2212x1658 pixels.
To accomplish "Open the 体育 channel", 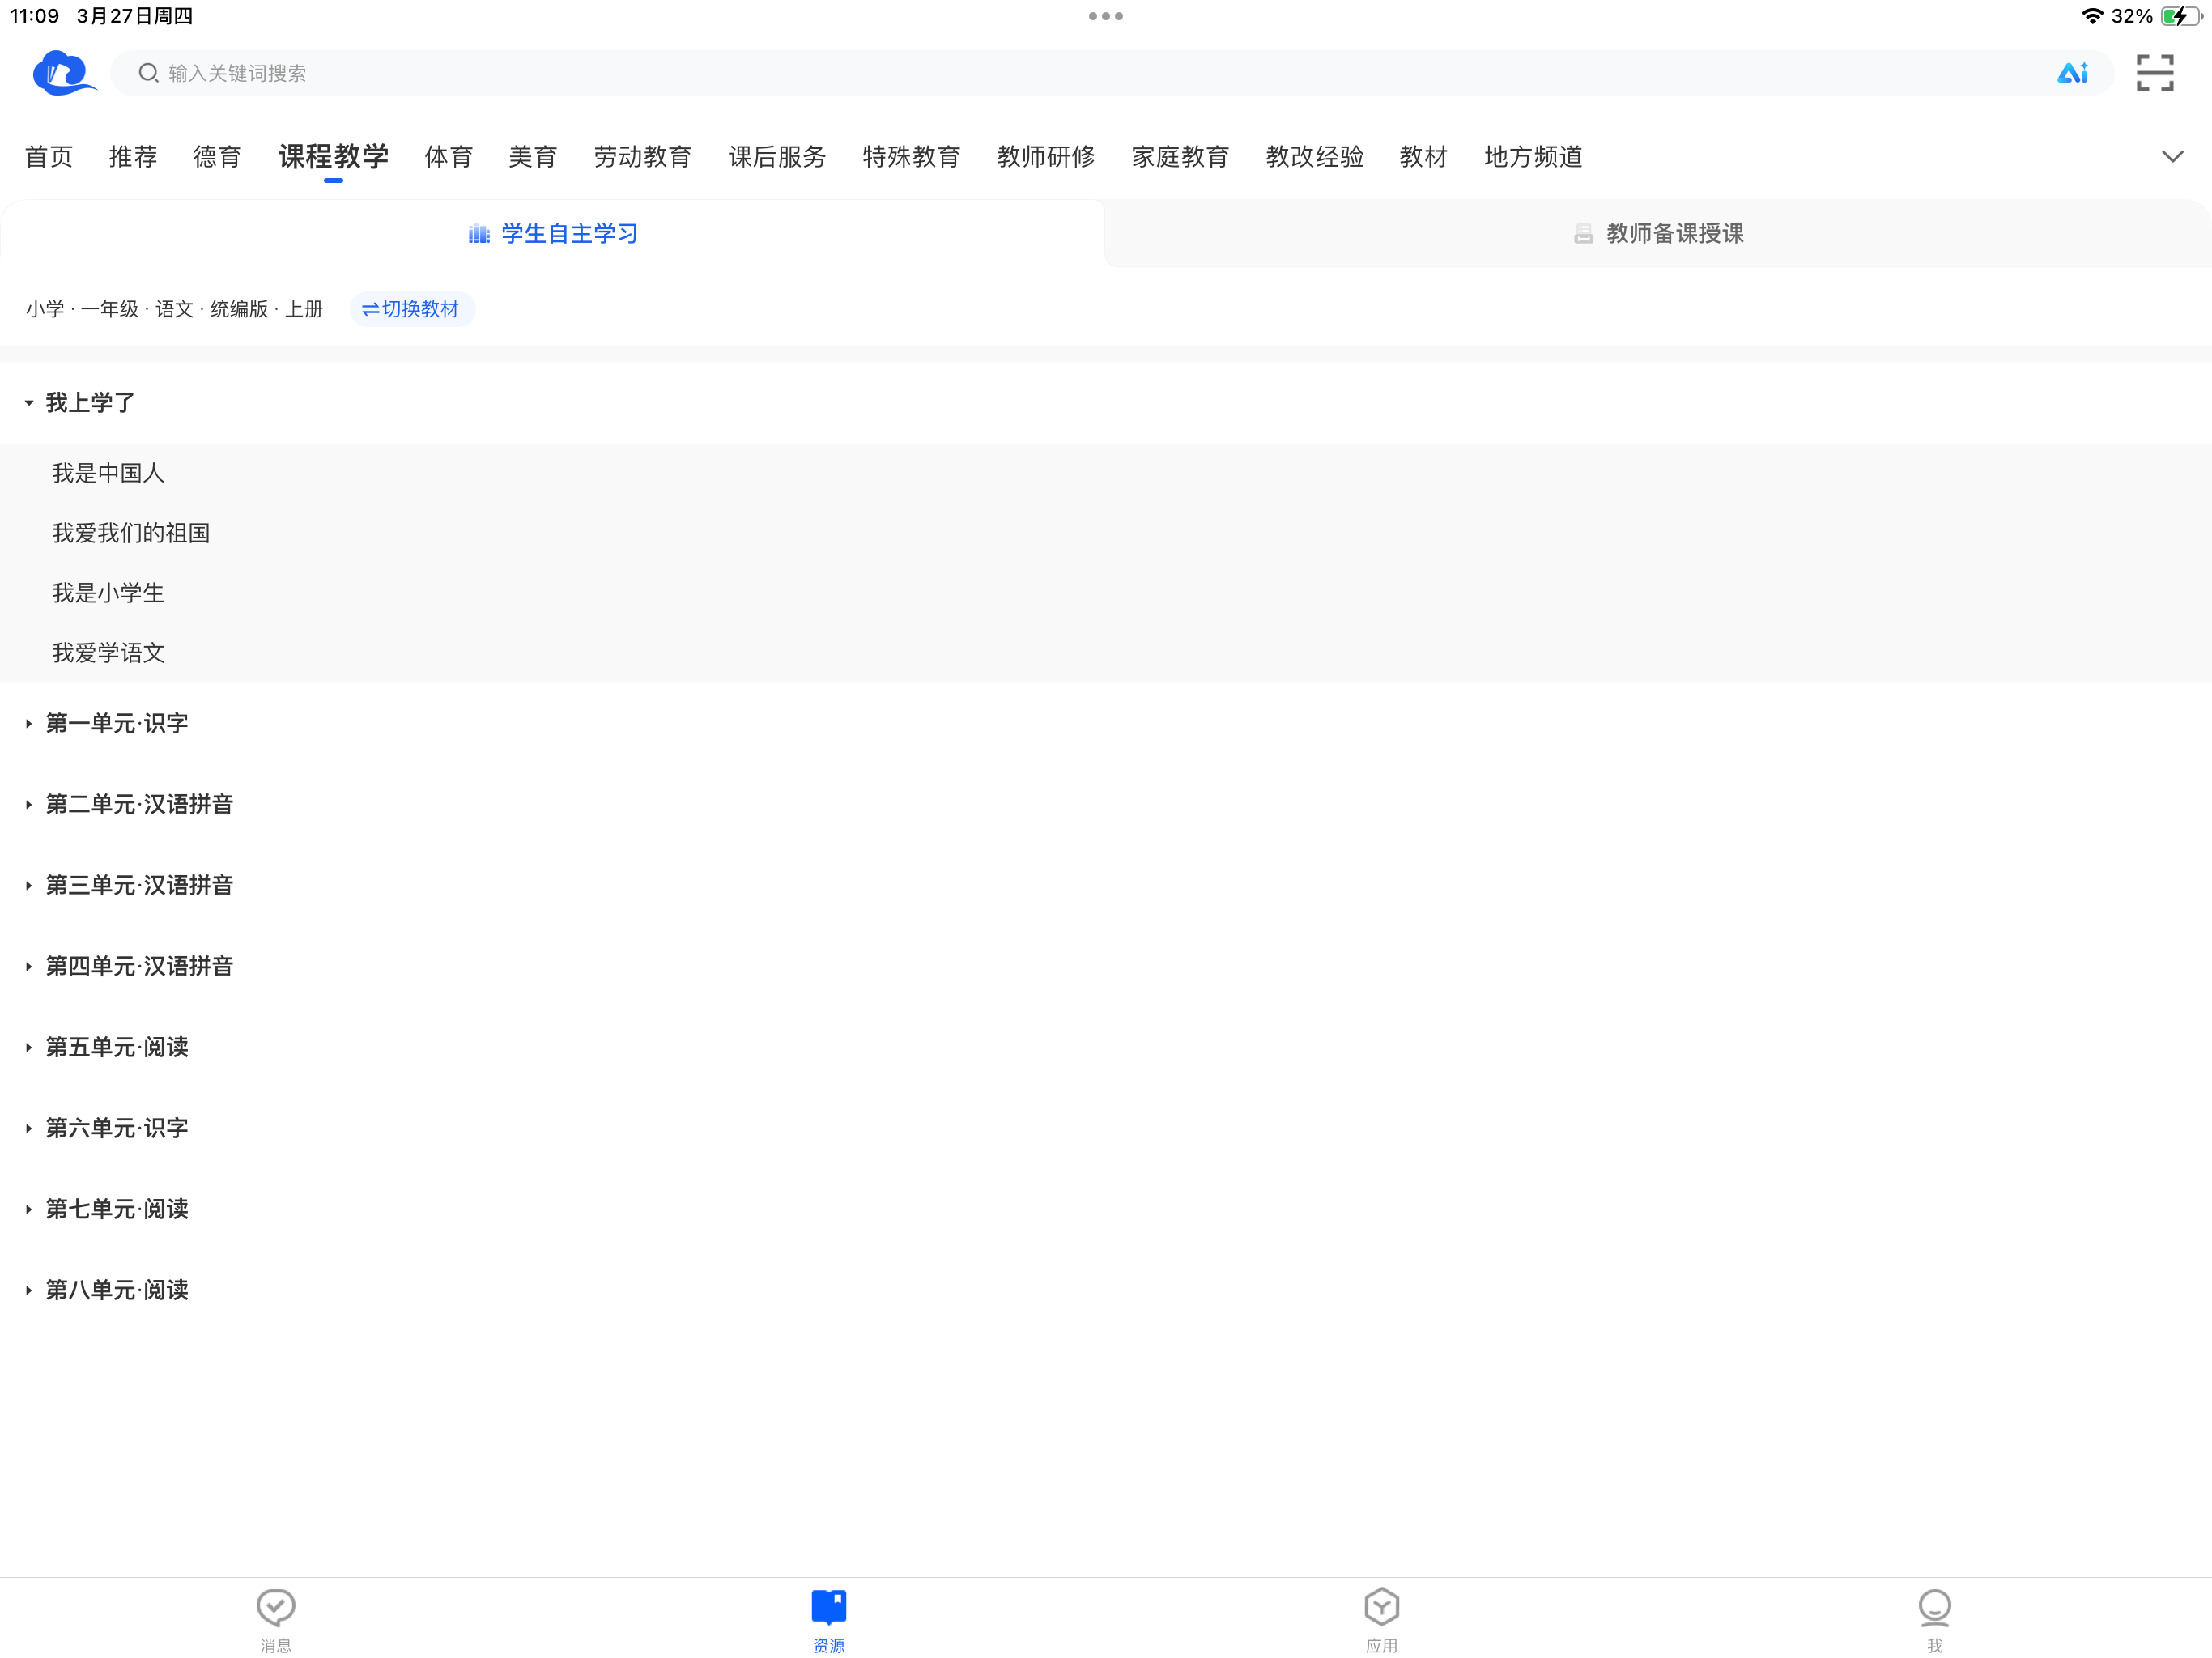I will pyautogui.click(x=448, y=157).
